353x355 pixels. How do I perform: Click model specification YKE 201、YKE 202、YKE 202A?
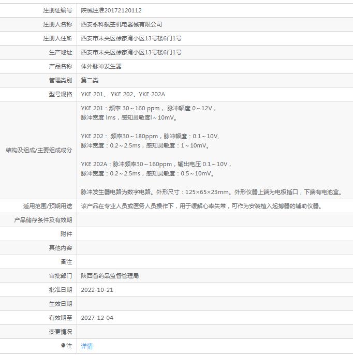[x=123, y=94]
